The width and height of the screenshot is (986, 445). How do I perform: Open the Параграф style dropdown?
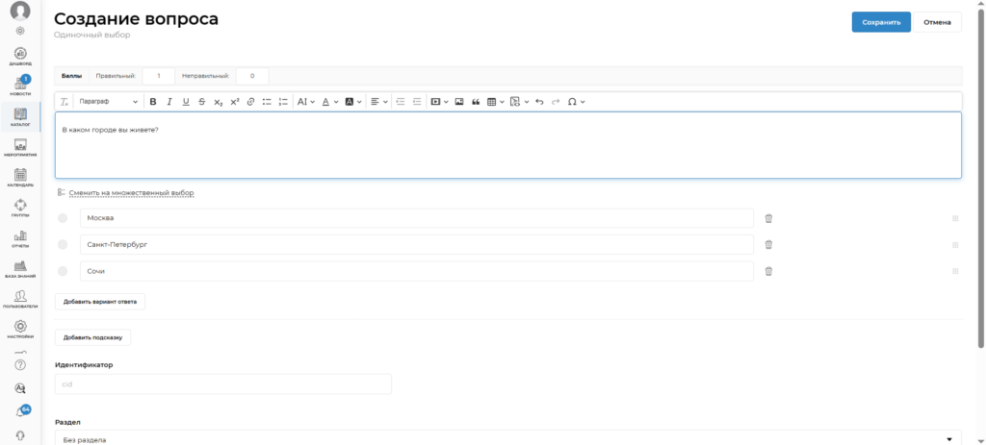(107, 101)
